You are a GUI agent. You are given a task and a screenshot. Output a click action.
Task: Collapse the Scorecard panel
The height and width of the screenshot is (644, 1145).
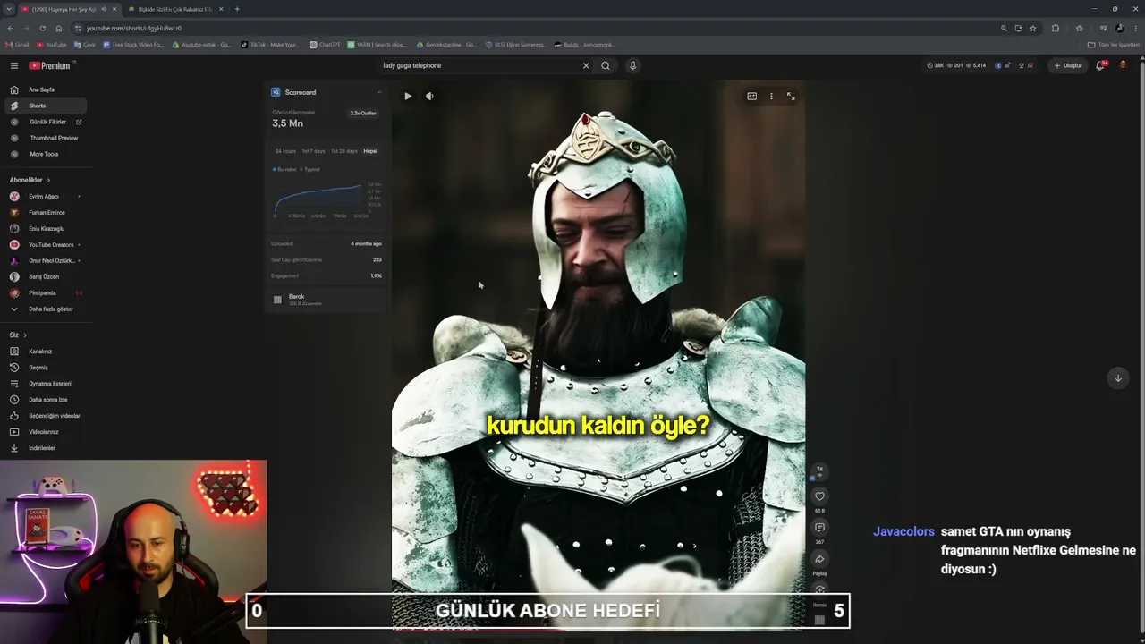(x=379, y=92)
